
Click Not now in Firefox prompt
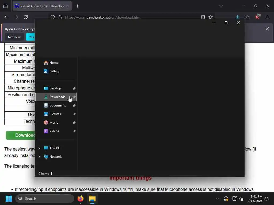14,37
